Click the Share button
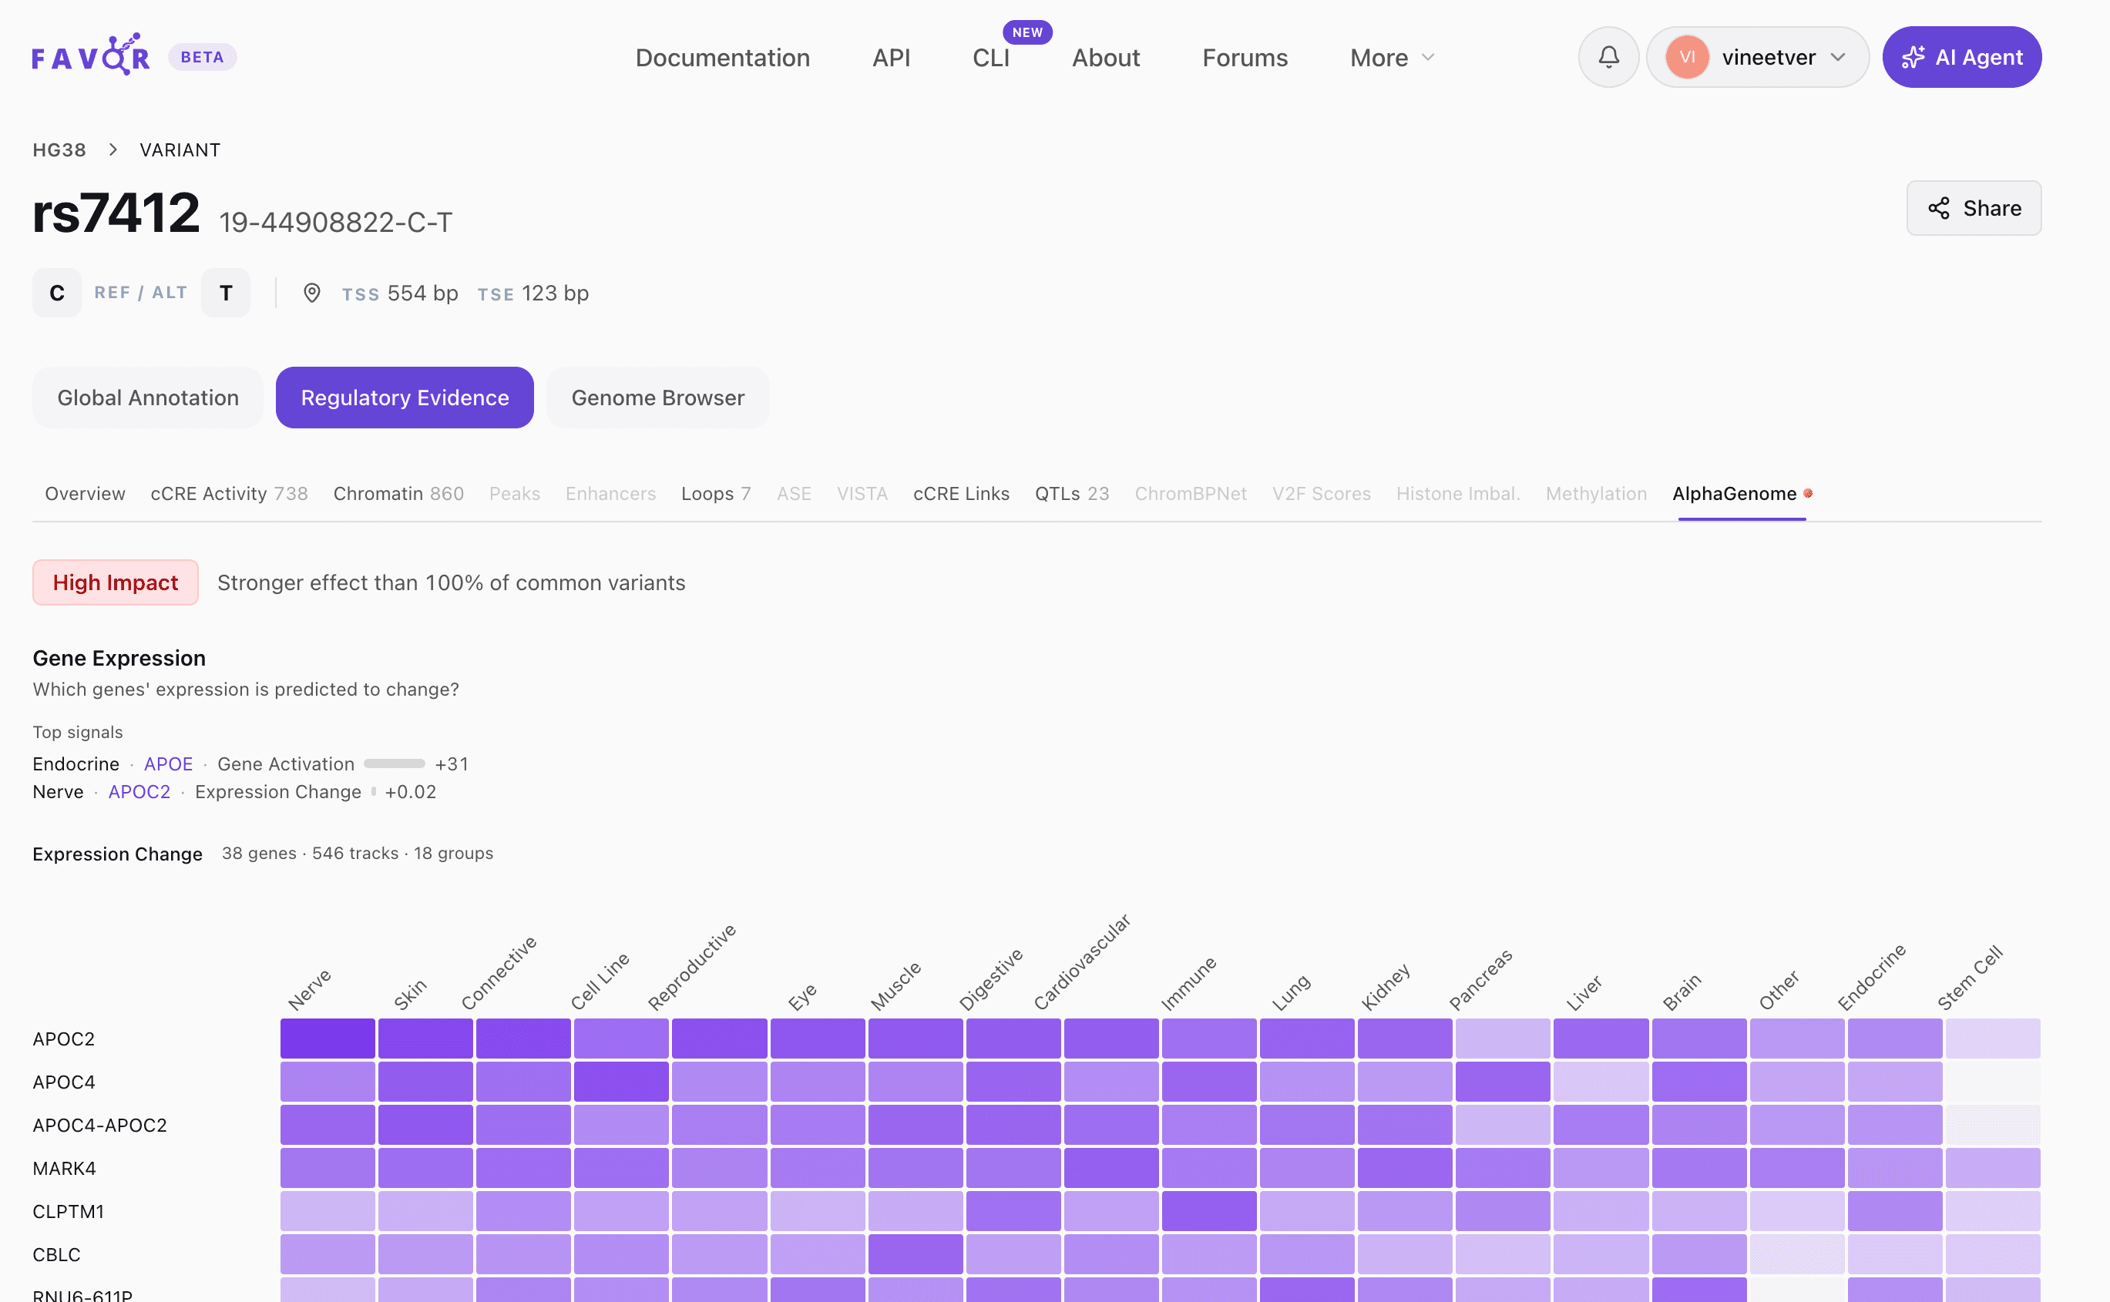 point(1973,208)
